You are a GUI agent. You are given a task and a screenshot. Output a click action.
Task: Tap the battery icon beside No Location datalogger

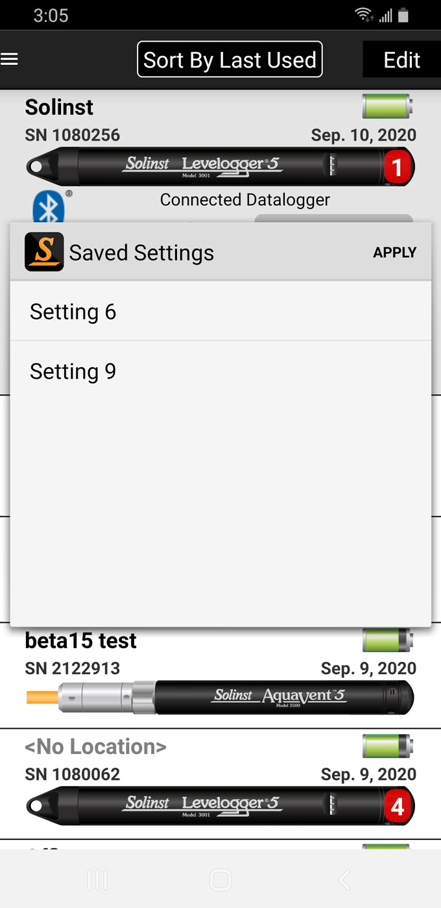386,746
